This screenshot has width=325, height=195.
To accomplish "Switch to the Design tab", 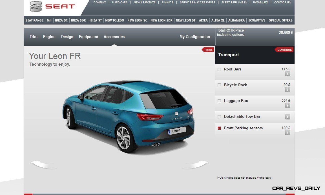I will coord(67,37).
